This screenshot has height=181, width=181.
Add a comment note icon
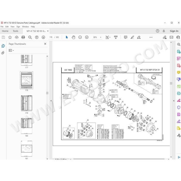(126, 37)
